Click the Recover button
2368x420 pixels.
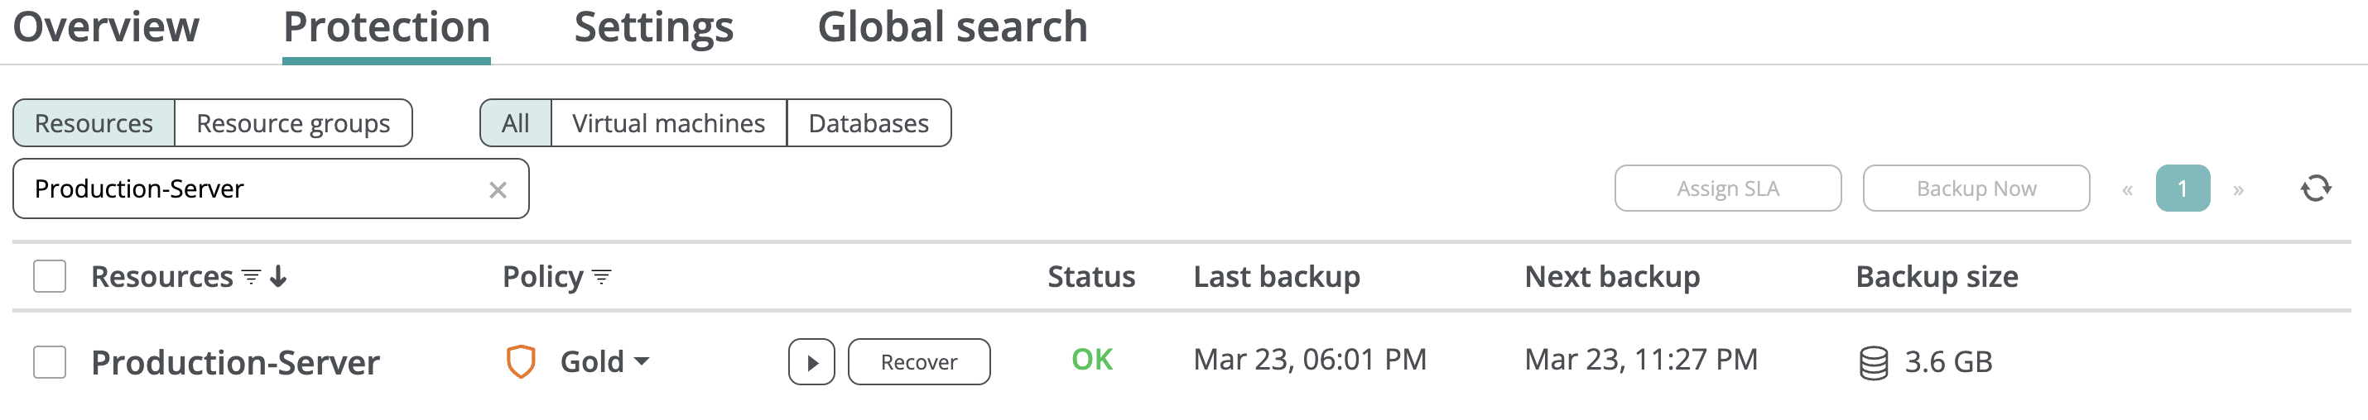point(918,362)
